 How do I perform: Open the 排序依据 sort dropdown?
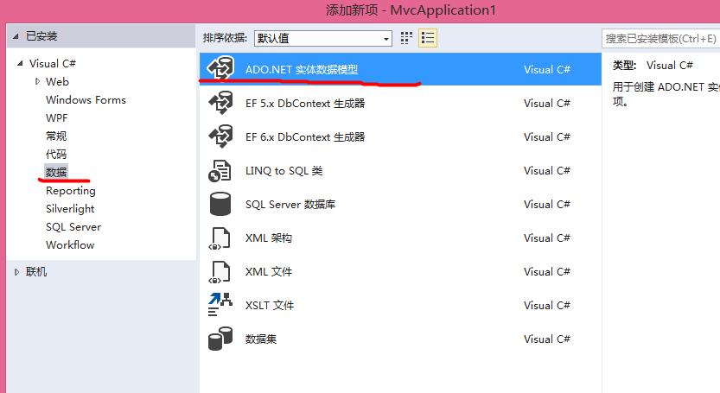tap(322, 38)
